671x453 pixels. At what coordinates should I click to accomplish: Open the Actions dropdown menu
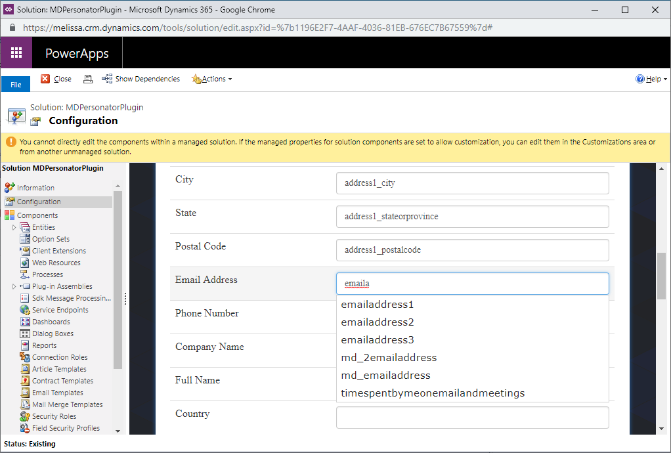pyautogui.click(x=211, y=79)
